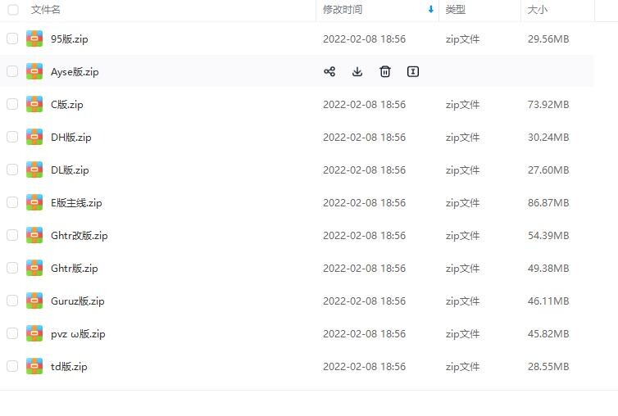Viewport: 618px width, 416px height.
Task: Sort by the 类型 column header
Action: (456, 10)
